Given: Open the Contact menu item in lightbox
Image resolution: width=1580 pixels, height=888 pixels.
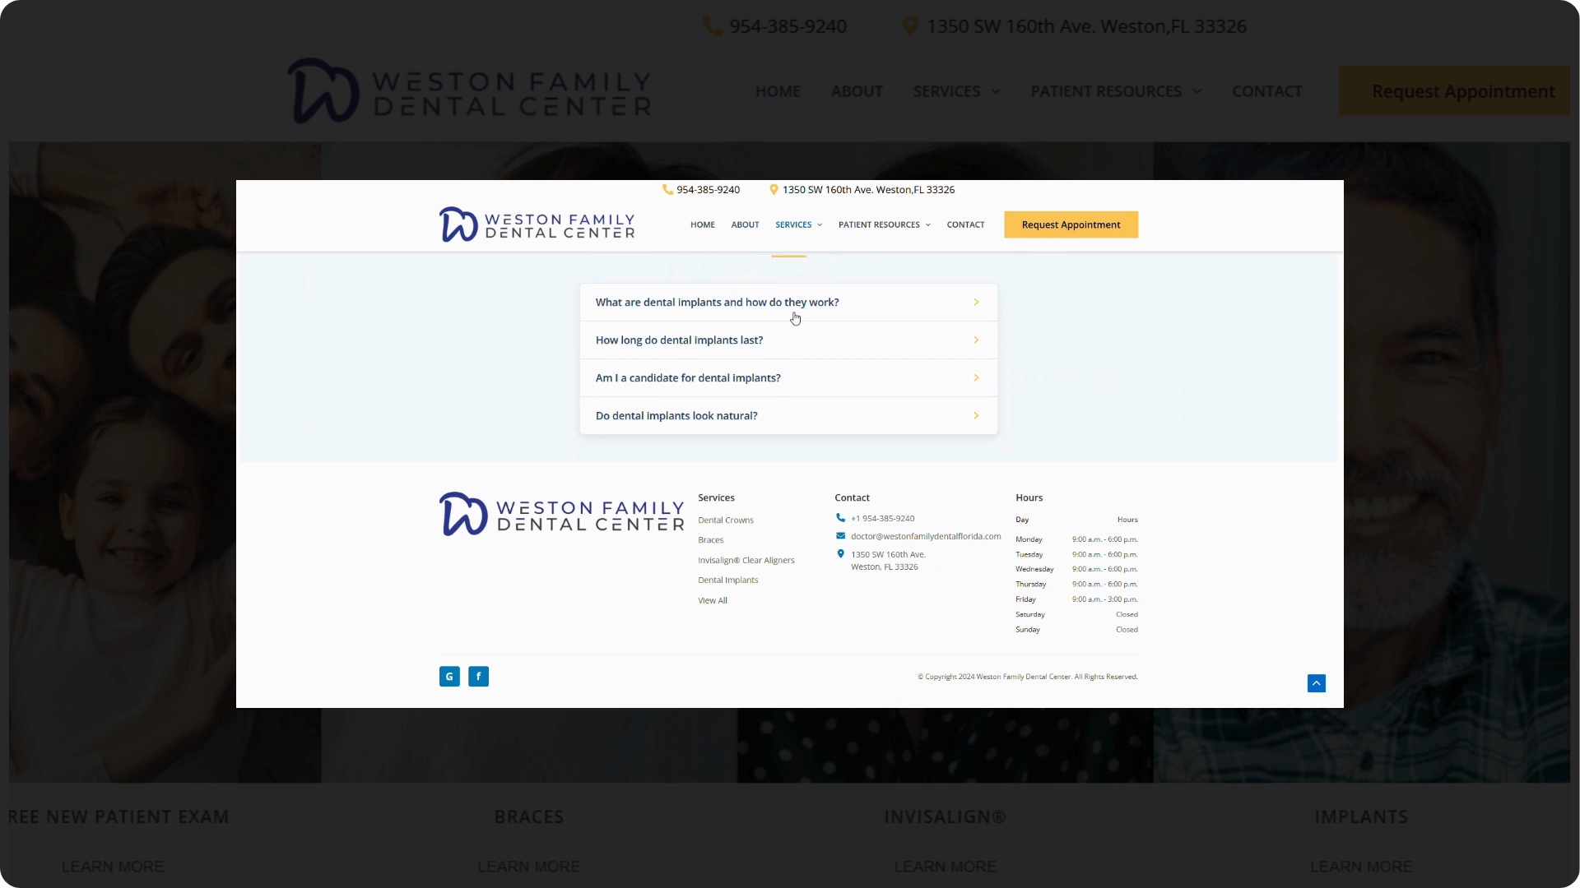Looking at the screenshot, I should click(965, 224).
